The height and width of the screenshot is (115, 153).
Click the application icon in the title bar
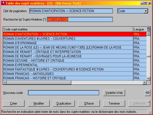click(x=3, y=3)
